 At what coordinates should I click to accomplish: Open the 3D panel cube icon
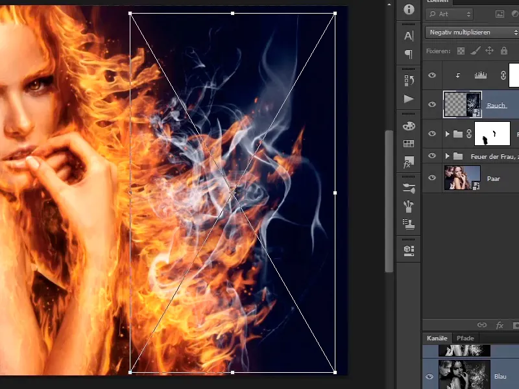pos(409,250)
